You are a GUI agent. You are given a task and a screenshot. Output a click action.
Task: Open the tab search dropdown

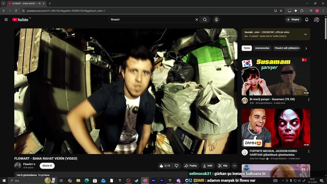pos(3,4)
